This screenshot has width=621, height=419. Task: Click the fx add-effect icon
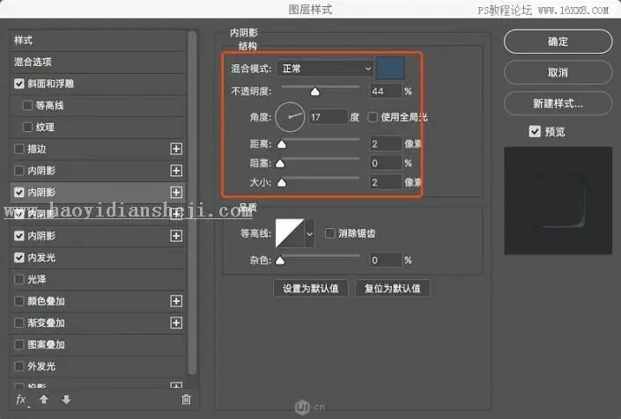click(x=22, y=400)
